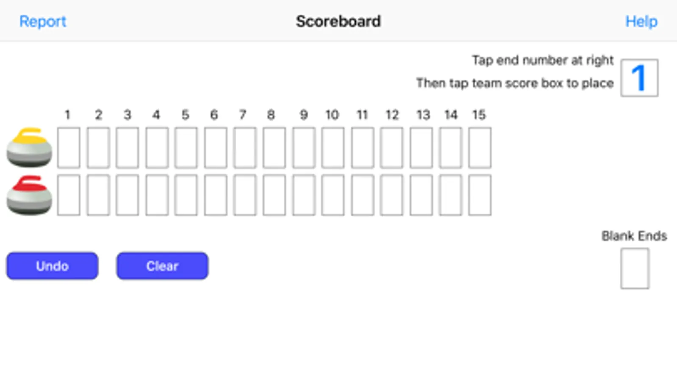Tap red team score box for end 1
Image resolution: width=677 pixels, height=381 pixels.
pyautogui.click(x=69, y=195)
